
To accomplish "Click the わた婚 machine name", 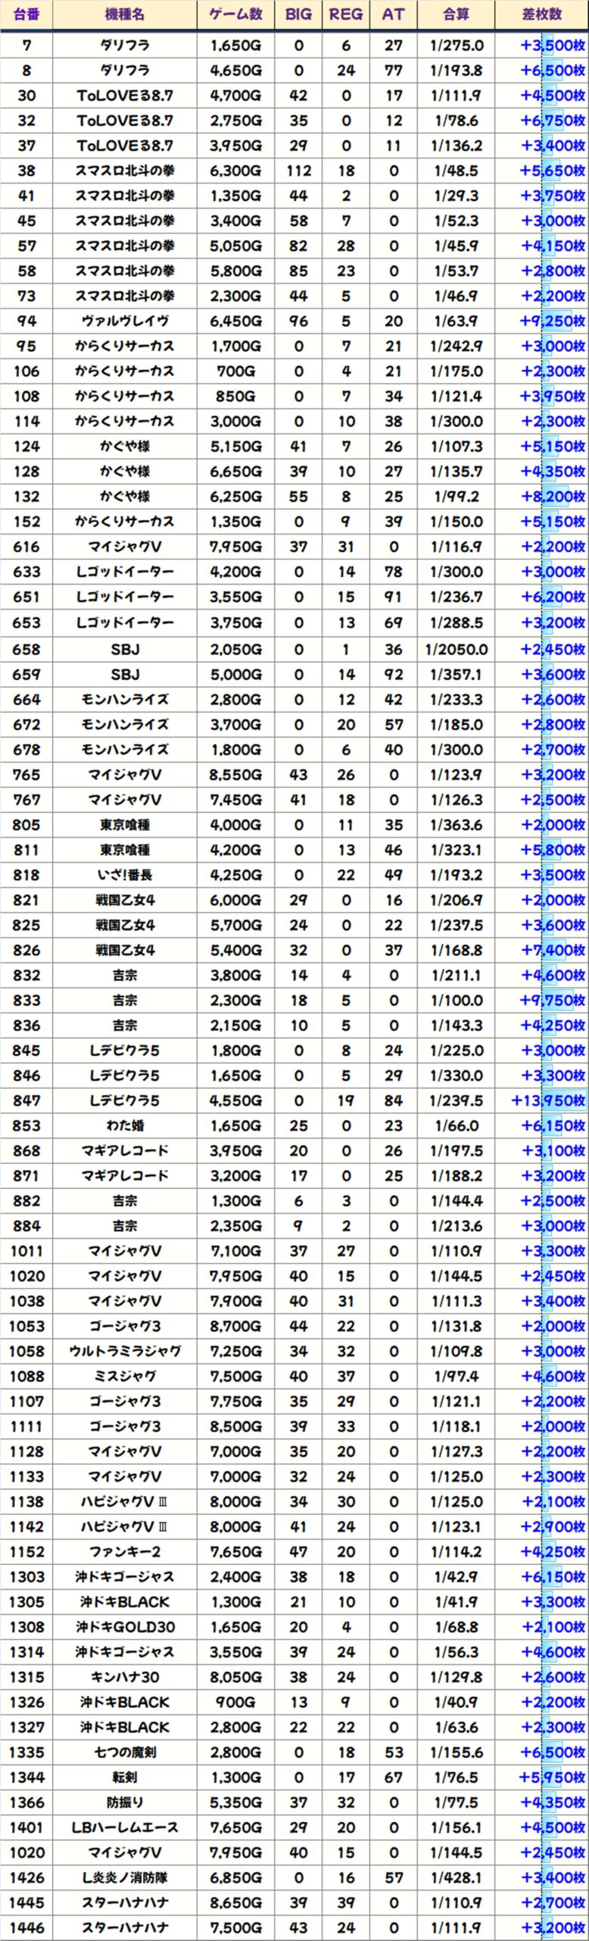I will click(125, 1125).
